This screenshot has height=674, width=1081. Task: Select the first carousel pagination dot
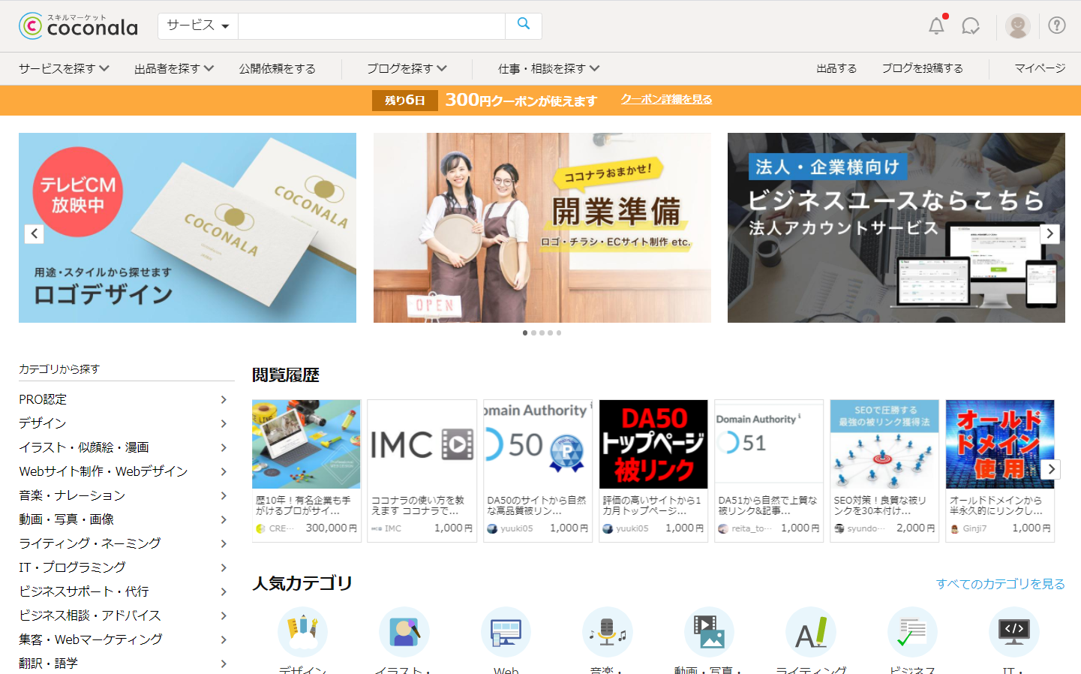click(525, 332)
